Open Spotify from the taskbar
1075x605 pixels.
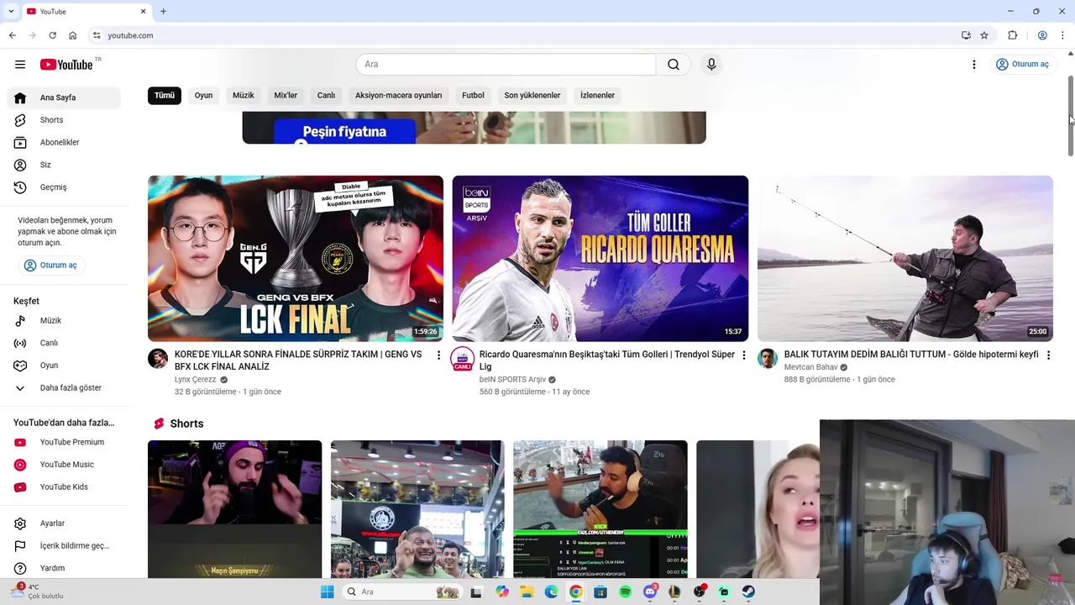pyautogui.click(x=626, y=592)
